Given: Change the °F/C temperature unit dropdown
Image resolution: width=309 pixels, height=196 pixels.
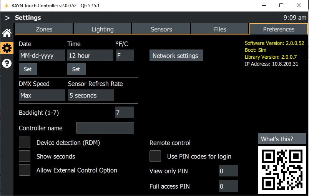Looking at the screenshot, I should tap(125, 56).
